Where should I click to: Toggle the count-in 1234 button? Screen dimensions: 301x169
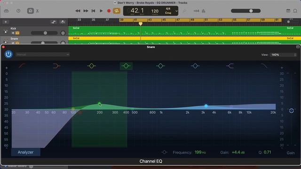tap(197, 11)
